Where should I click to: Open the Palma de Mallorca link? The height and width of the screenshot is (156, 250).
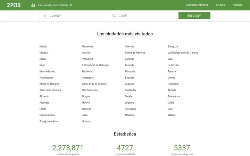[x=135, y=53]
